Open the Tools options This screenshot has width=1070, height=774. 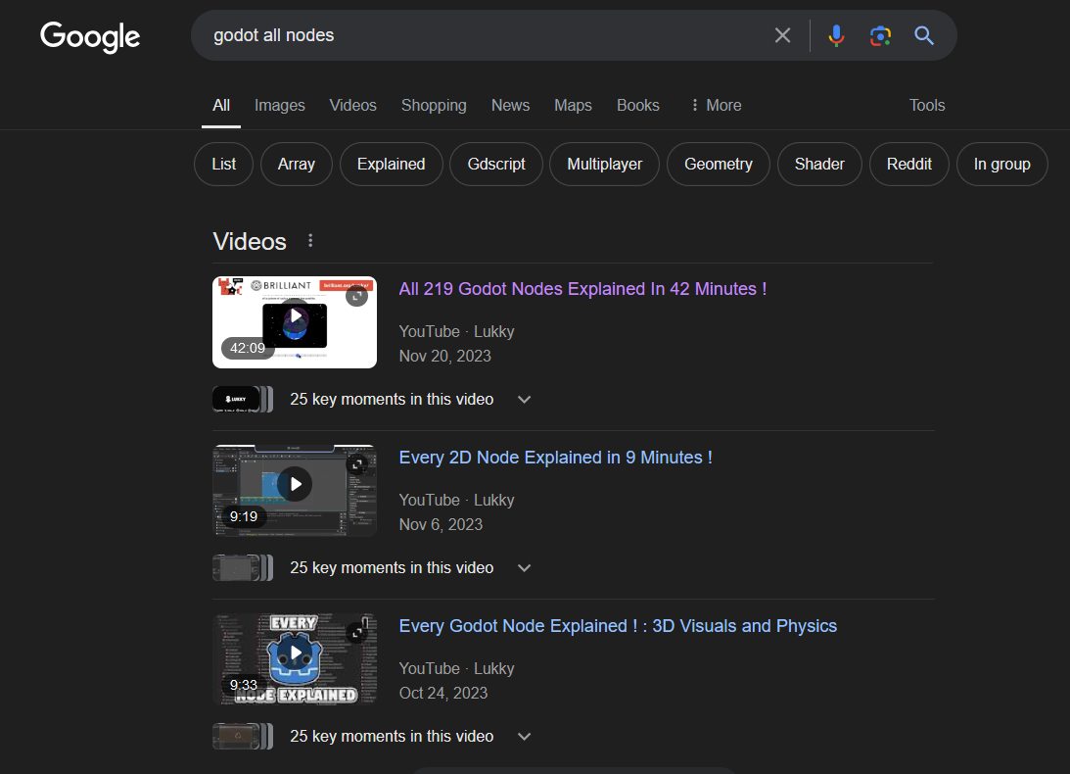pyautogui.click(x=926, y=105)
